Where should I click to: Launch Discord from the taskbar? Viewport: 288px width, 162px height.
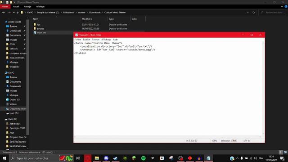106,158
